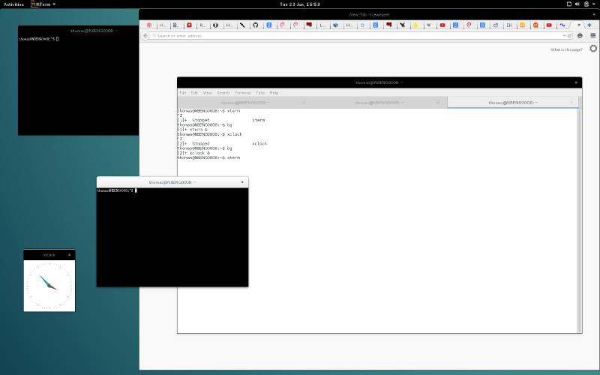Screen dimensions: 600x375
Task: Click the clock date in the top bar
Action: [299, 4]
